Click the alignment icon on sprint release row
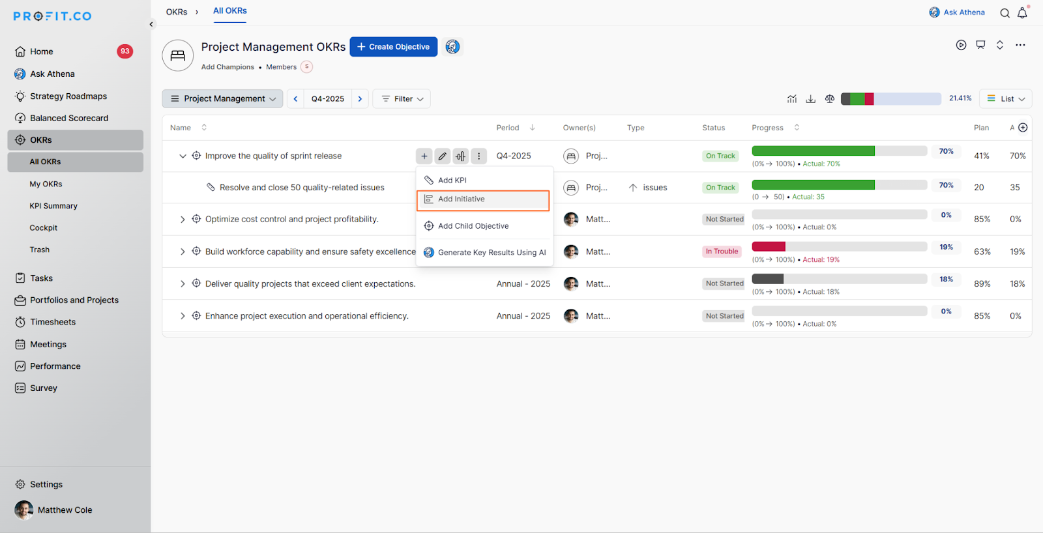 click(461, 156)
